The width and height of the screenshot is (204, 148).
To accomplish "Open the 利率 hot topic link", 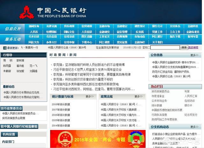I will click(187, 91).
